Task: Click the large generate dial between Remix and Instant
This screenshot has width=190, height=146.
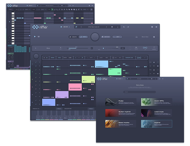Action: click(95, 37)
